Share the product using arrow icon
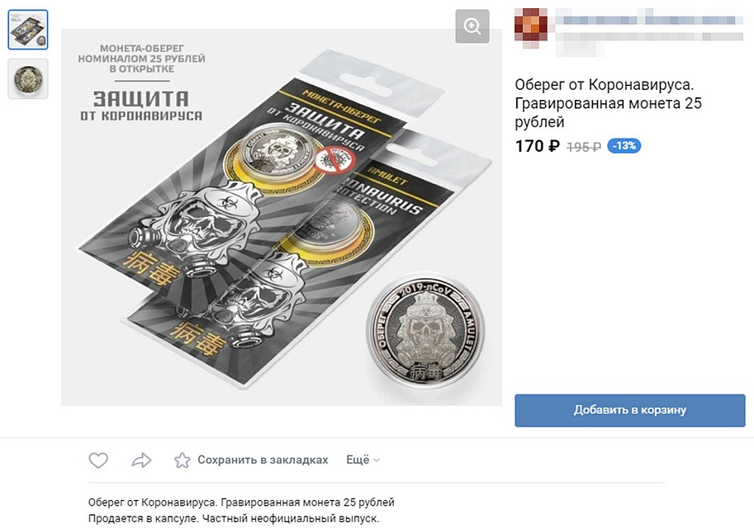 pos(141,460)
